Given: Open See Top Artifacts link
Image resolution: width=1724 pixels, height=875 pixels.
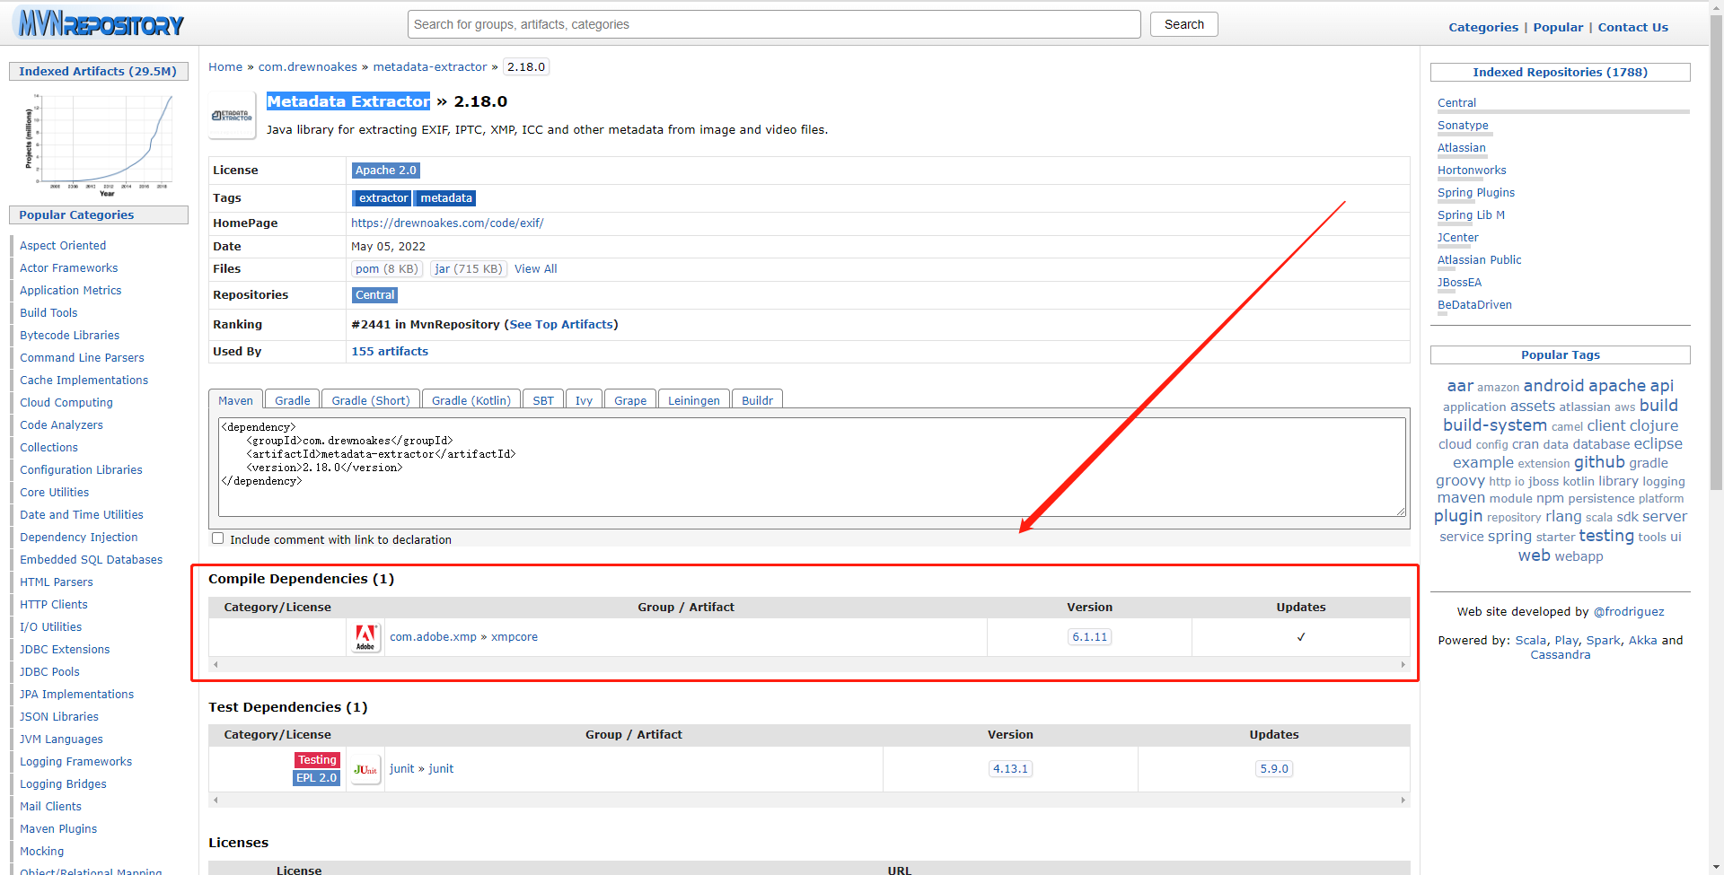Looking at the screenshot, I should 561,325.
